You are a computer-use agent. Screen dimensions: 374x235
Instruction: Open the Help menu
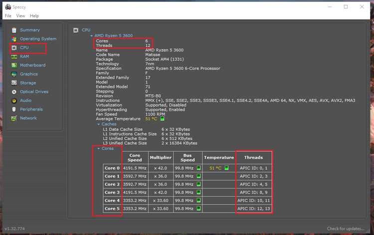click(x=34, y=16)
